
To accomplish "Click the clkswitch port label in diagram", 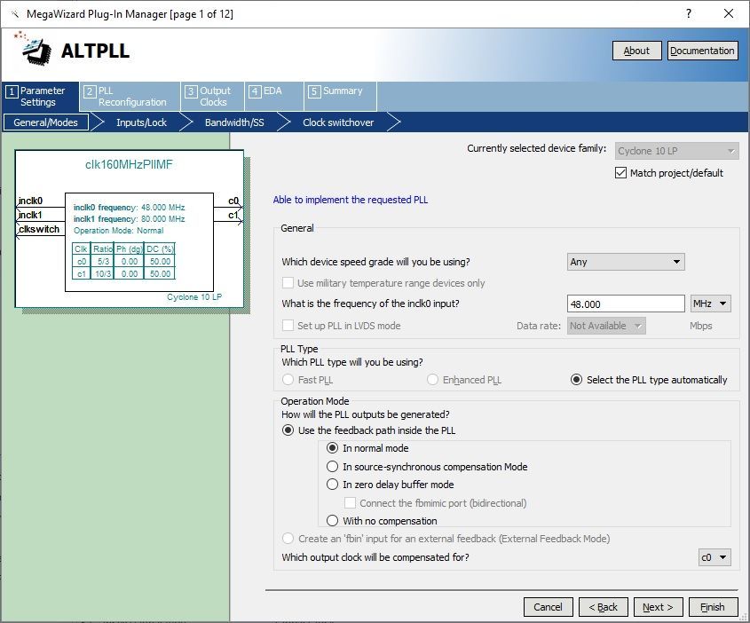I will pos(39,230).
